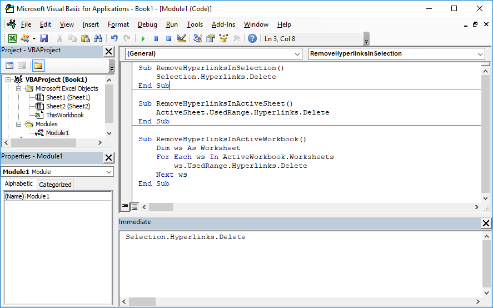This screenshot has width=493, height=308.
Task: Open the Run menu
Action: click(x=172, y=24)
